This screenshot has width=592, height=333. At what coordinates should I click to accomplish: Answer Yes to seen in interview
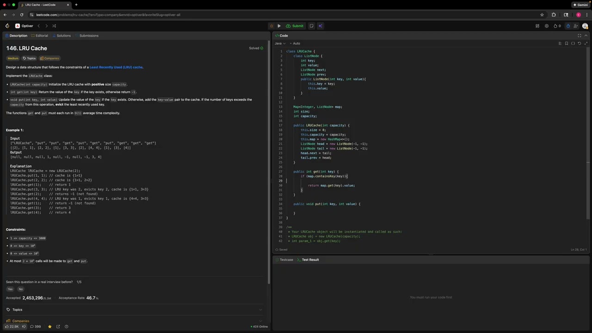(10, 289)
